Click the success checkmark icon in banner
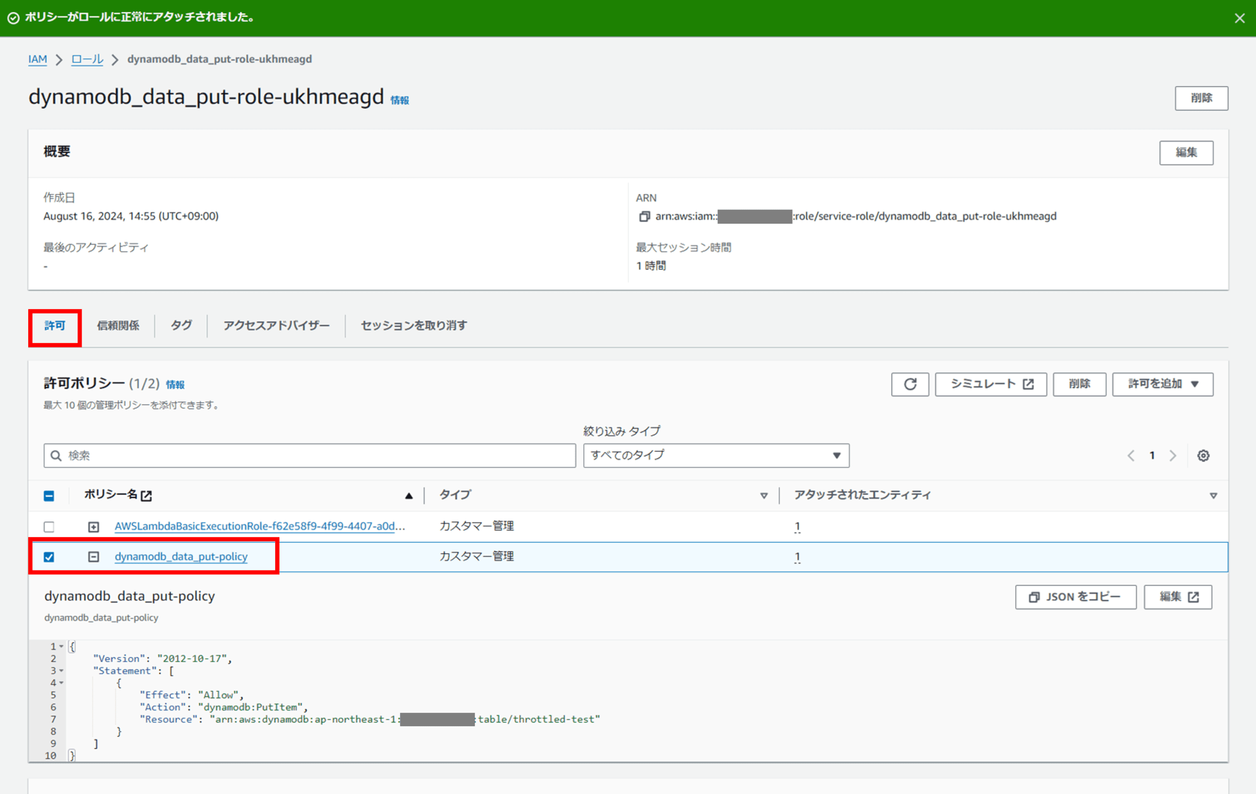The image size is (1256, 794). pos(13,18)
